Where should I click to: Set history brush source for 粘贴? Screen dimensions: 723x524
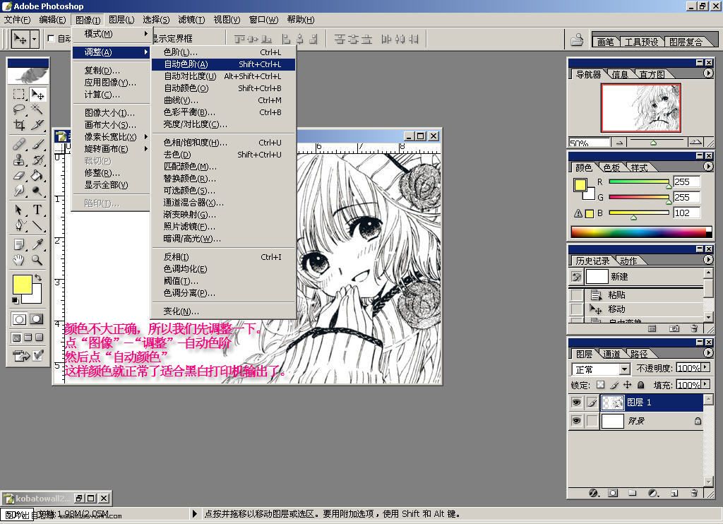click(x=577, y=294)
